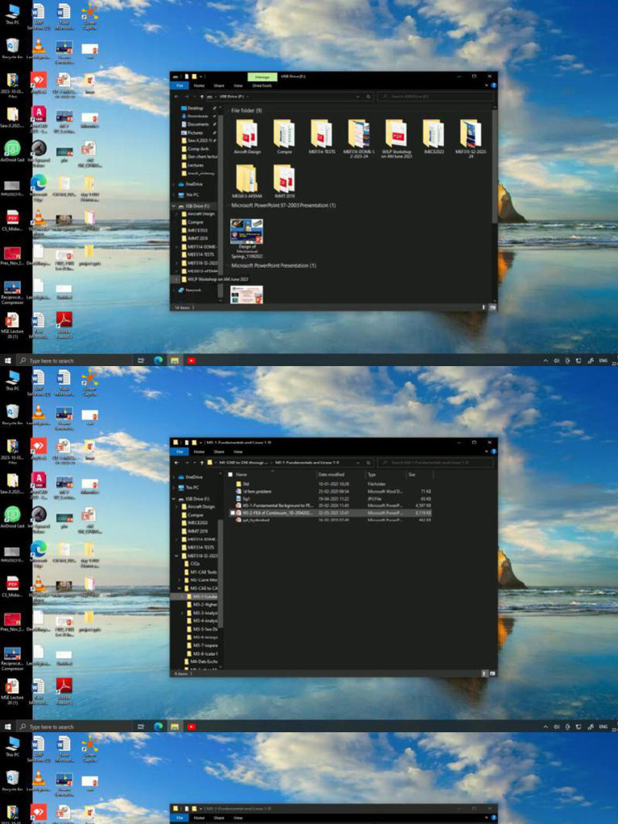Open View tab in USB Drive window
This screenshot has width=618, height=824.
pyautogui.click(x=238, y=85)
